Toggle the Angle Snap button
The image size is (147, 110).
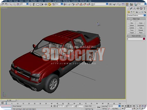81,4
